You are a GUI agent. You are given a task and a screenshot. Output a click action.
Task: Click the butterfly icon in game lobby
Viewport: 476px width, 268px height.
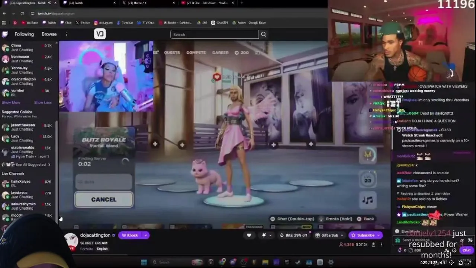tap(367, 155)
